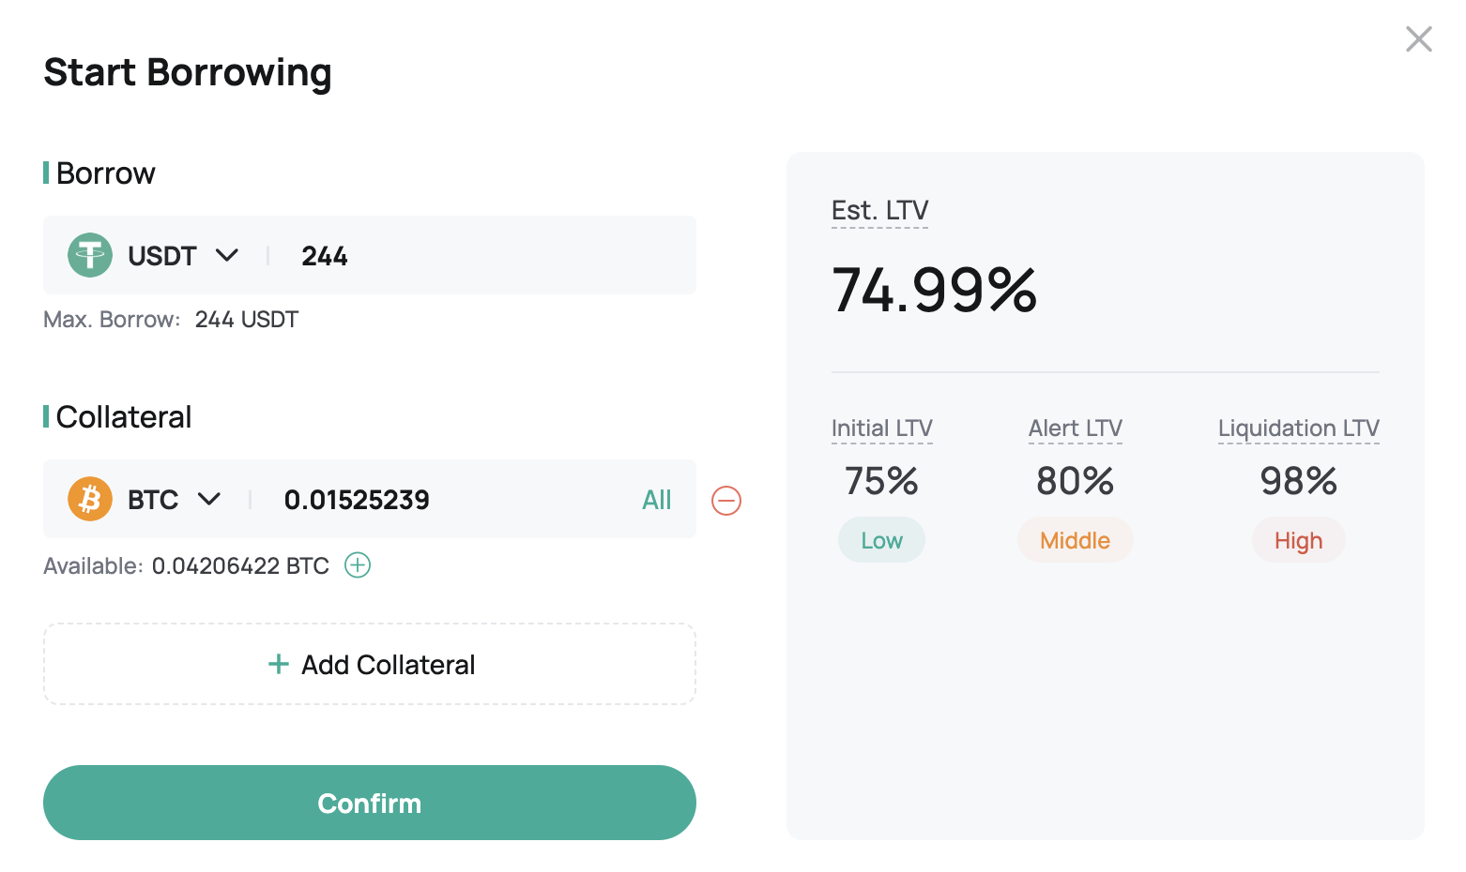Viewport: 1466px width, 872px height.
Task: Expand the USDT borrow currency dropdown
Action: tap(227, 255)
